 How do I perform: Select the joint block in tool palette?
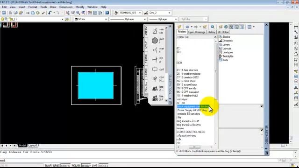(158, 41)
